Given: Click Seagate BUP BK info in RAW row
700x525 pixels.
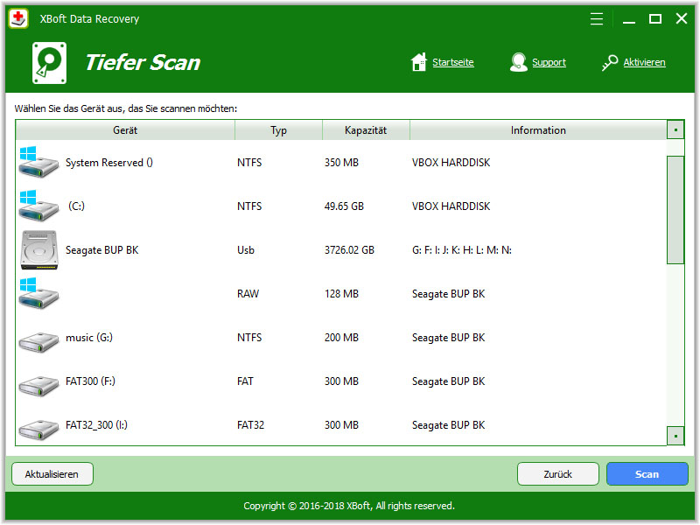Looking at the screenshot, I should 448,294.
